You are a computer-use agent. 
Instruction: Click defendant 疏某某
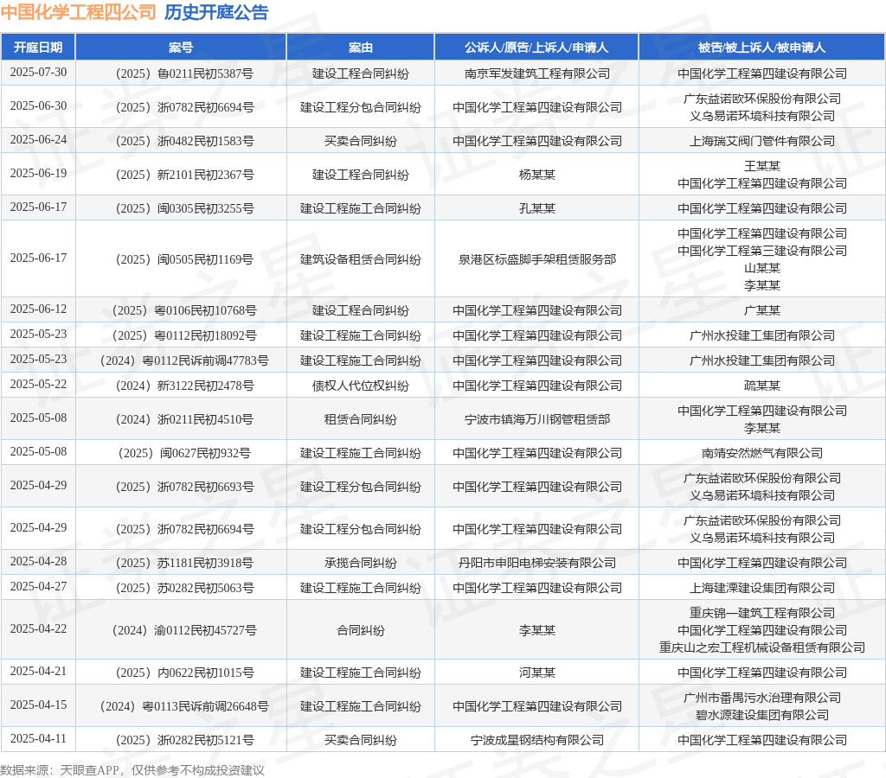tap(762, 386)
